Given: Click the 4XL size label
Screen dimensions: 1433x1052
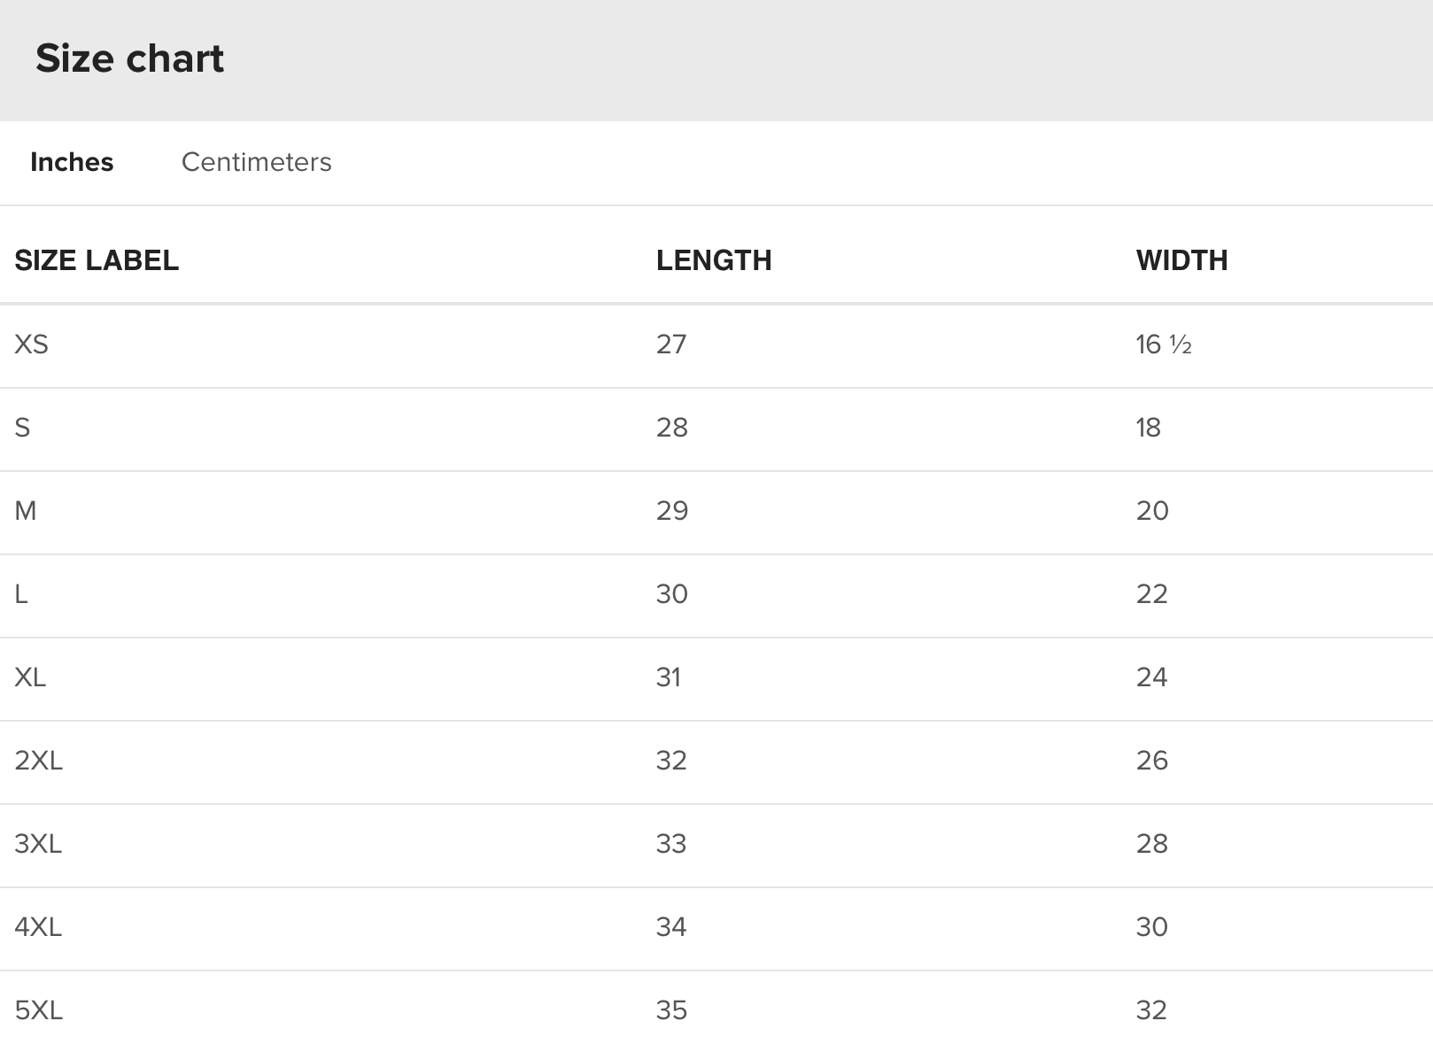Looking at the screenshot, I should tap(38, 927).
